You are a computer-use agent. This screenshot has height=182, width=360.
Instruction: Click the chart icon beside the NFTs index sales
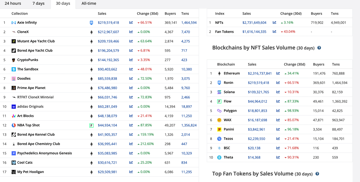tap(274, 22)
